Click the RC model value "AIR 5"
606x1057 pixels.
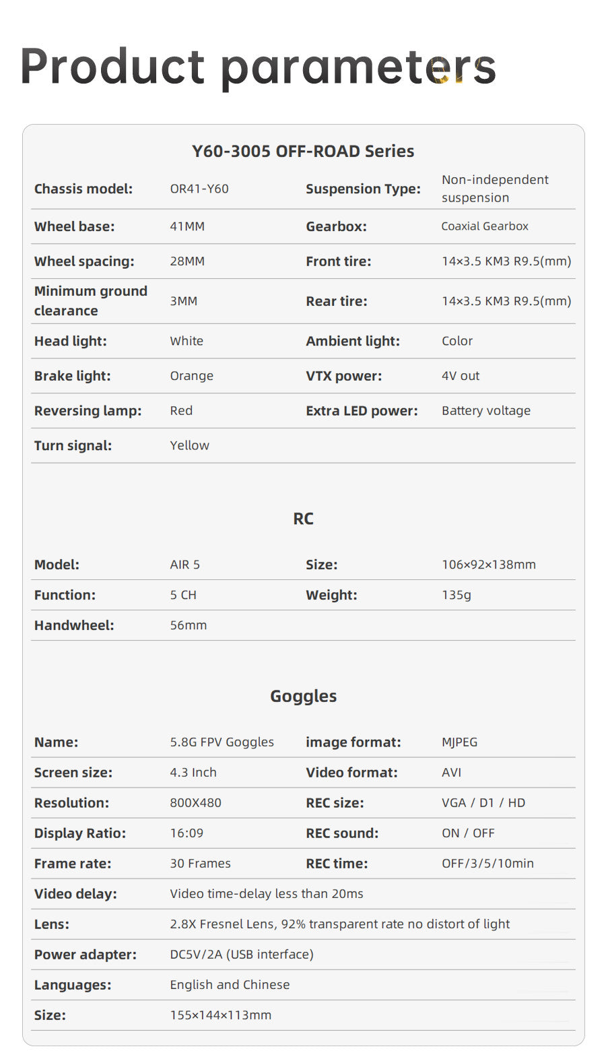click(185, 565)
